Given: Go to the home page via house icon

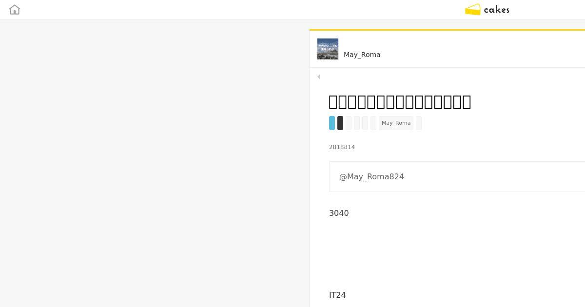Looking at the screenshot, I should (x=15, y=10).
